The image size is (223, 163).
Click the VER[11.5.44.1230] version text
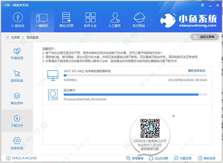[24, 158]
